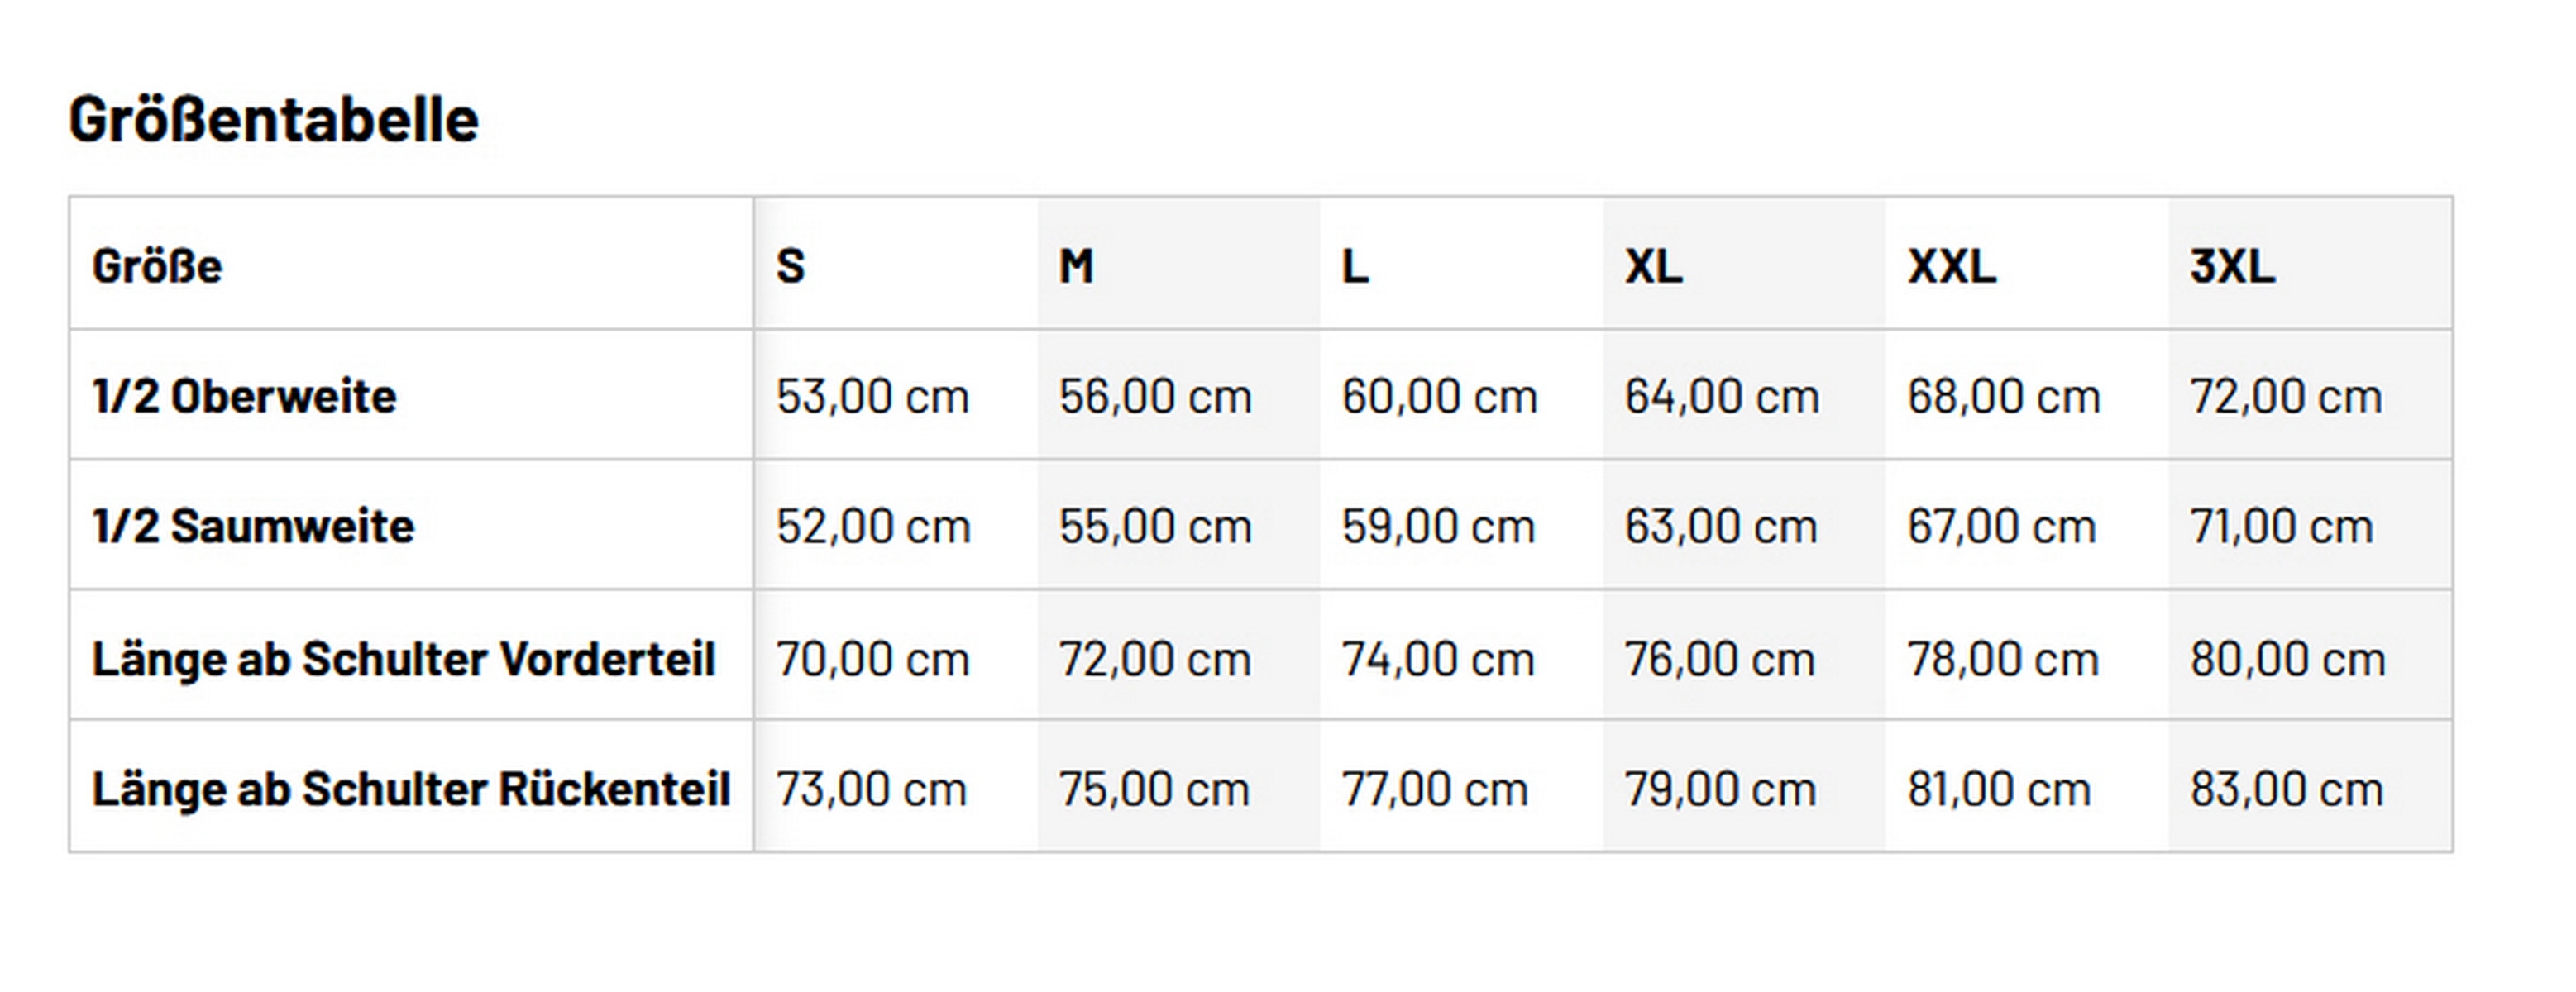Select the 1/2 Saumweite row label

coord(253,526)
